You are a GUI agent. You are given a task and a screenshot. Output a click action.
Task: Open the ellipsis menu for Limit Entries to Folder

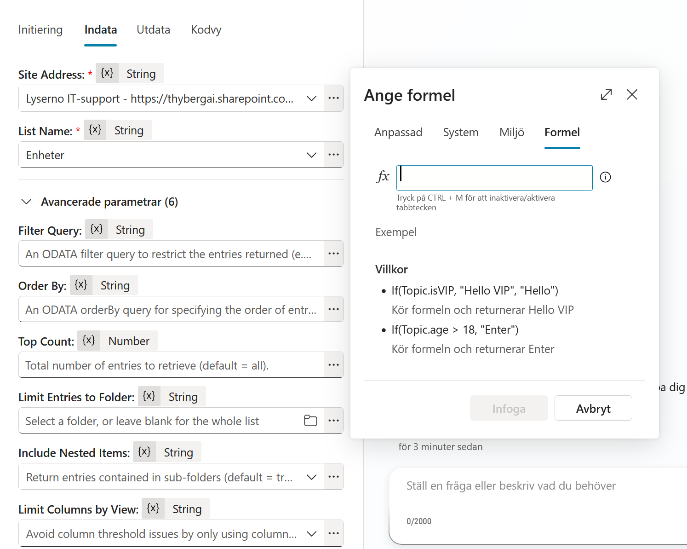click(x=334, y=421)
